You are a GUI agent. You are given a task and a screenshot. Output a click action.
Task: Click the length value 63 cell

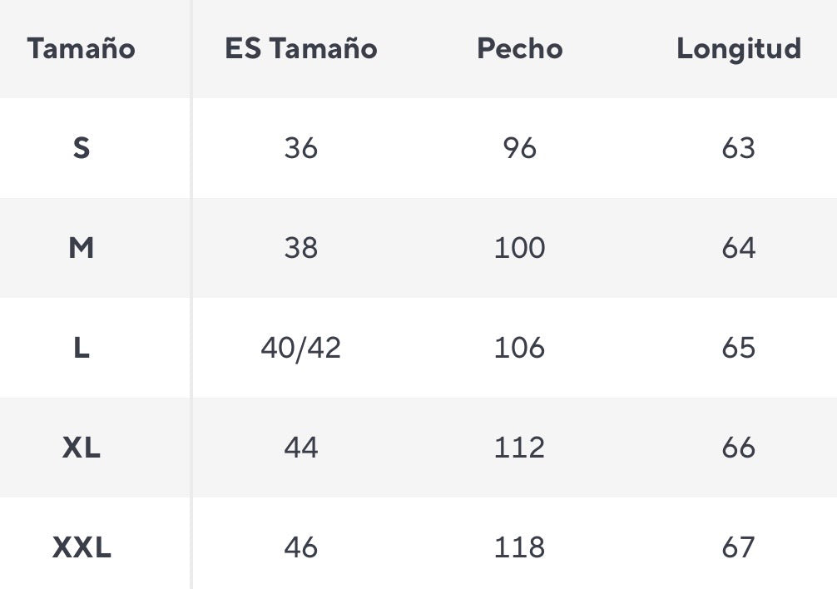point(738,148)
